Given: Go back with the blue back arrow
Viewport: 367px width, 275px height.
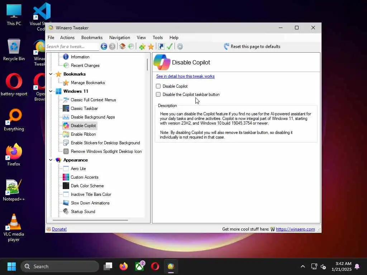Looking at the screenshot, I should pyautogui.click(x=104, y=47).
